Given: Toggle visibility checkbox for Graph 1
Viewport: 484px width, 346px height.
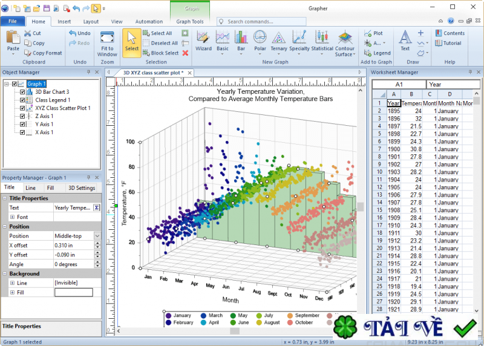Looking at the screenshot, I should coord(14,84).
